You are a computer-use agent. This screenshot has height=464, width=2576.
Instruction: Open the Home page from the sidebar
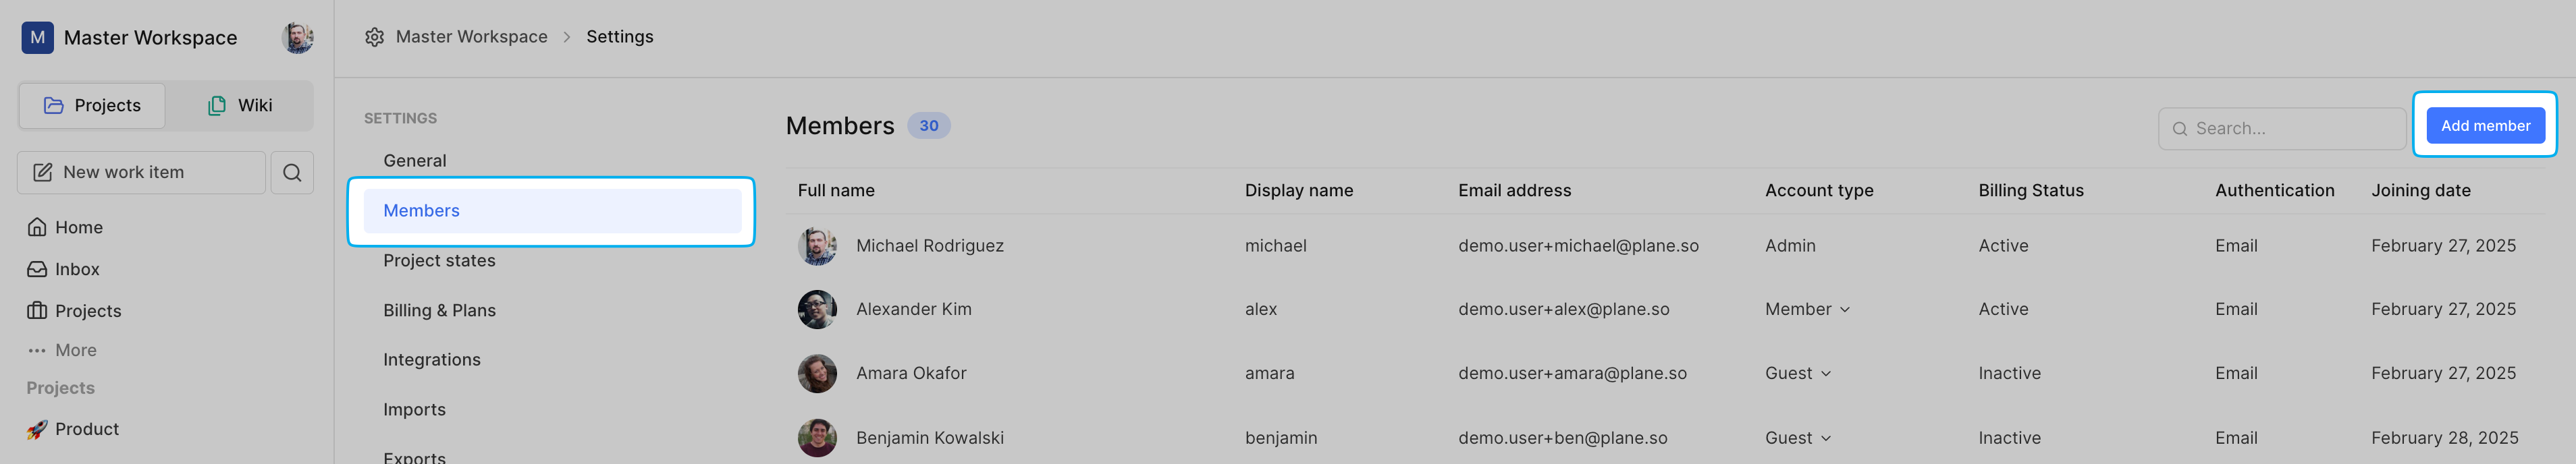click(x=65, y=227)
